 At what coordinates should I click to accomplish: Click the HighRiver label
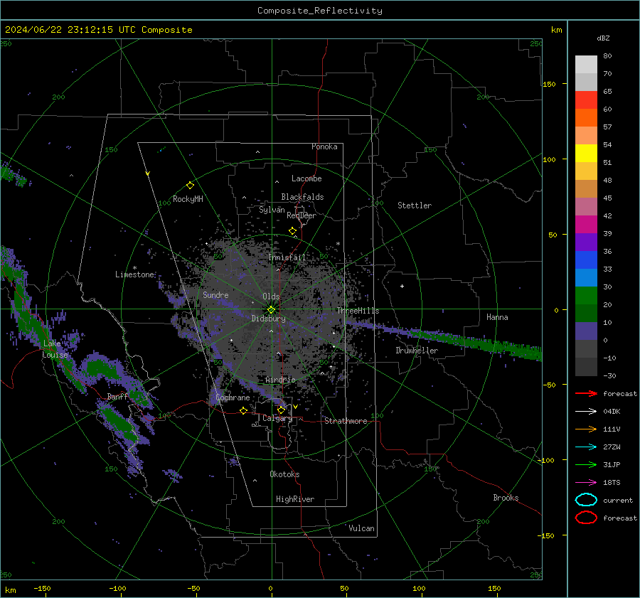coord(295,499)
